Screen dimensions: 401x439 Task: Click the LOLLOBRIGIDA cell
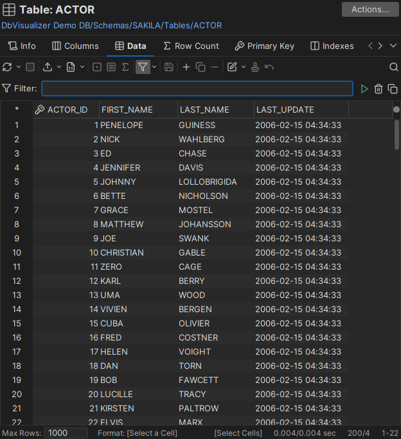216,182
